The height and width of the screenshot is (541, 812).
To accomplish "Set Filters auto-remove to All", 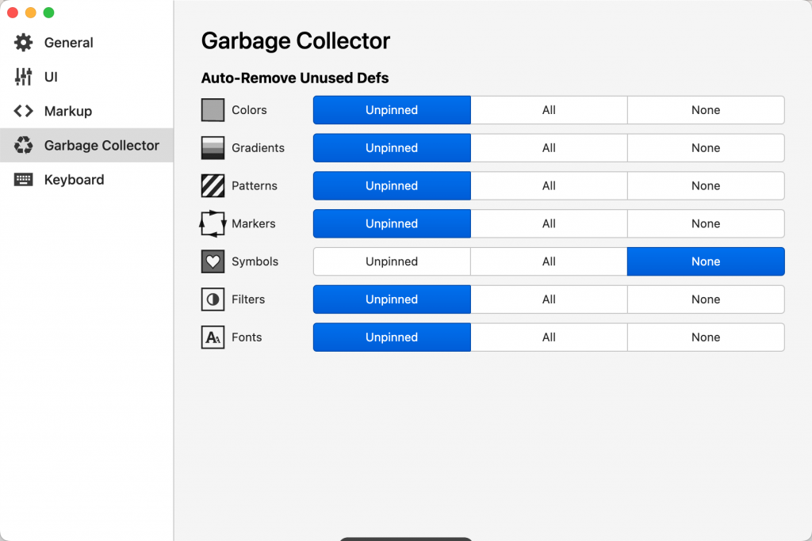I will 549,299.
